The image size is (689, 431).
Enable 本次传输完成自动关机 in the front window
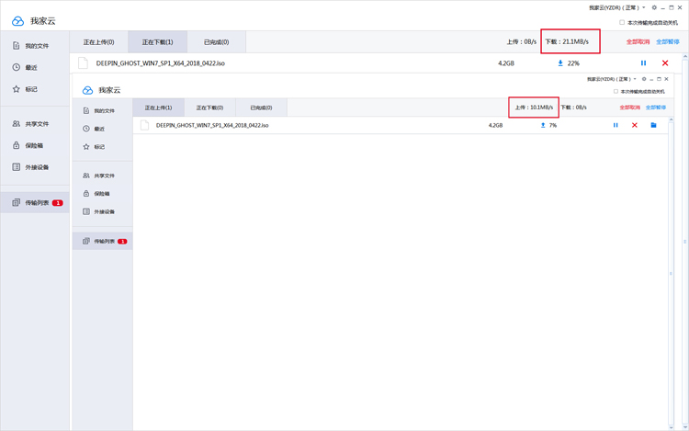616,91
